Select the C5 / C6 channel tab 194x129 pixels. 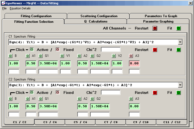(x=80, y=122)
